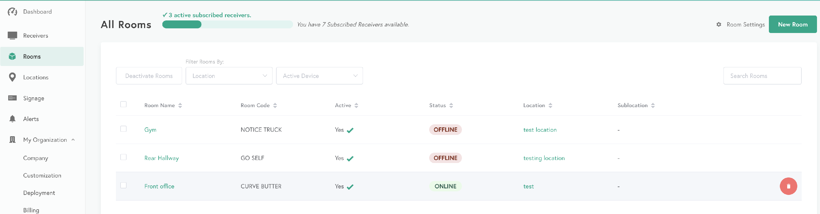
Task: Focus the Search Rooms input field
Action: point(762,76)
